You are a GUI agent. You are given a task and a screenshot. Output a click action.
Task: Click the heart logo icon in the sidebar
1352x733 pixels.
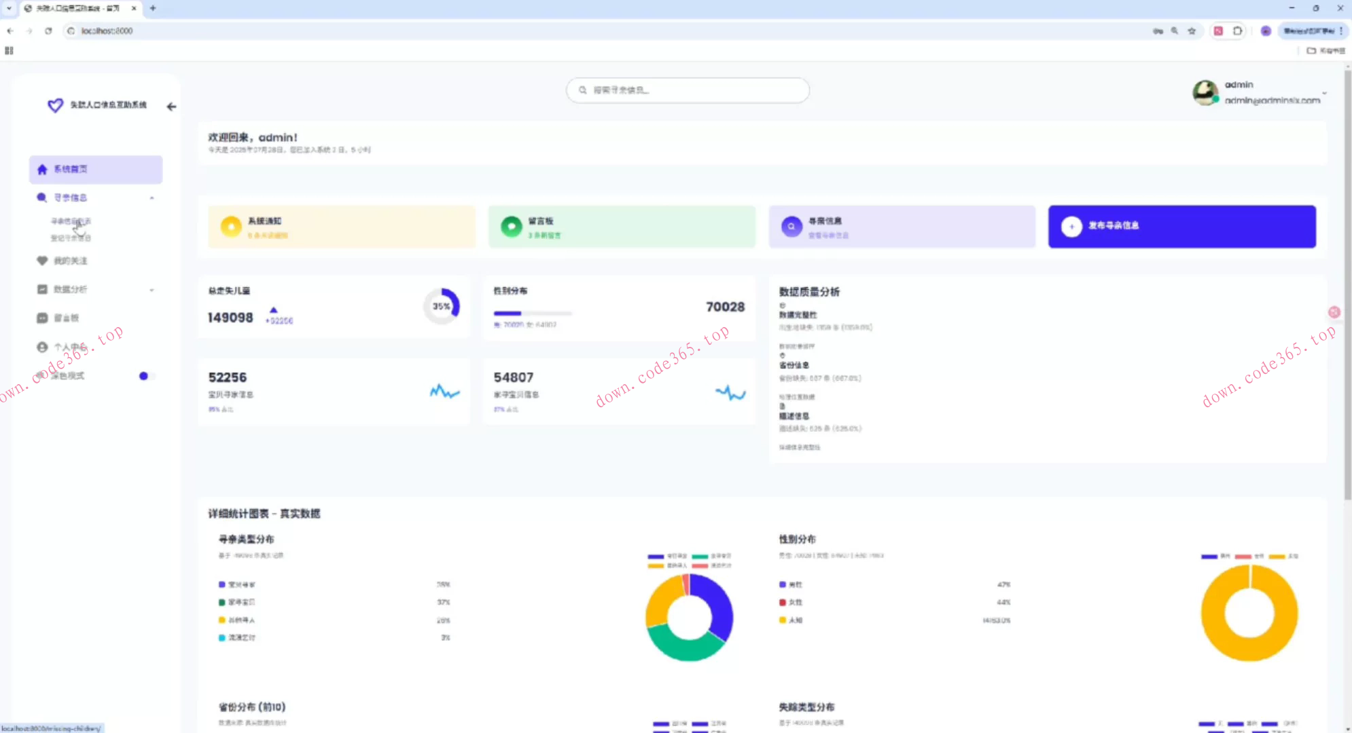point(55,105)
